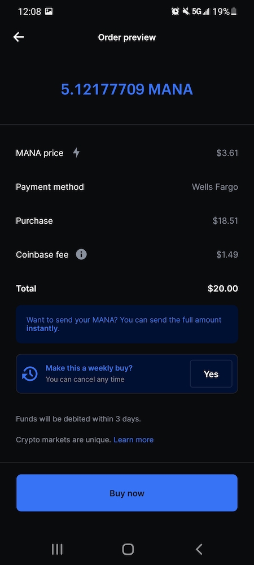The height and width of the screenshot is (565, 254).
Task: Confirm purchase with Buy now
Action: tap(127, 493)
